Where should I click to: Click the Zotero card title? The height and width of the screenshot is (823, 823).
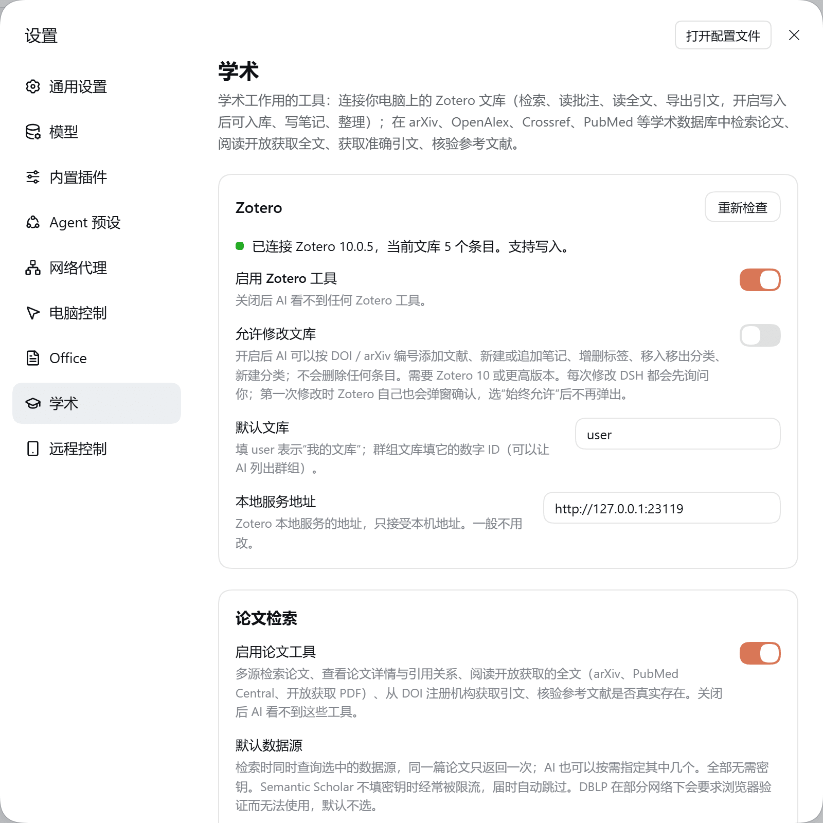[x=259, y=208]
